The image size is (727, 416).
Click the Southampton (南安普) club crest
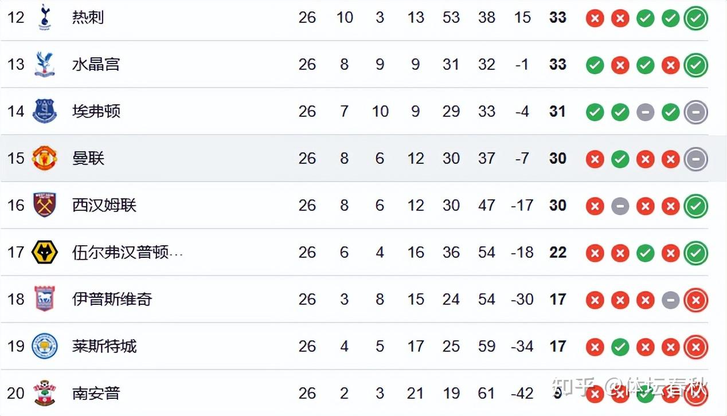pyautogui.click(x=44, y=393)
